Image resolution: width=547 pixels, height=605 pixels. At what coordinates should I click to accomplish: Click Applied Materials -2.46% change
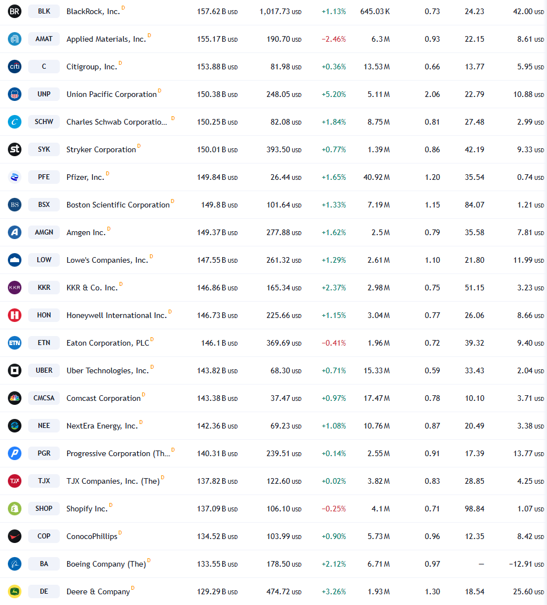pos(334,39)
